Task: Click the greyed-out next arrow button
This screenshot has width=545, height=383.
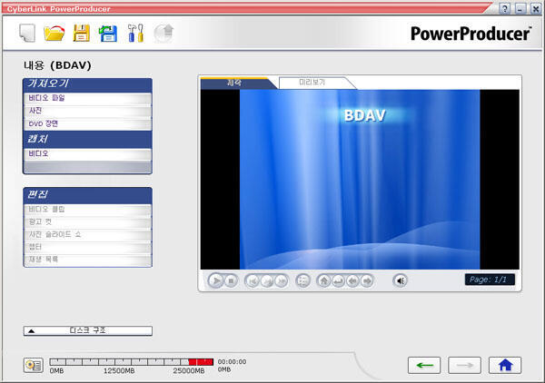Action: pos(465,365)
